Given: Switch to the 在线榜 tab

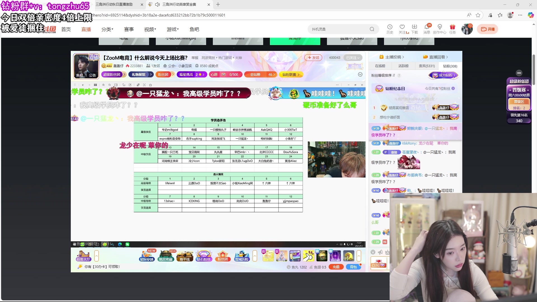Looking at the screenshot, I should [x=380, y=66].
